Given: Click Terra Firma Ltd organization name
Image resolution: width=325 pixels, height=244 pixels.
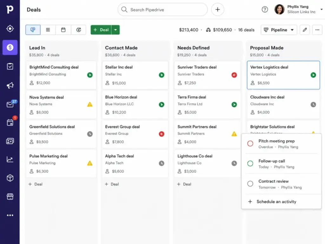Looking at the screenshot, I should pyautogui.click(x=190, y=104).
